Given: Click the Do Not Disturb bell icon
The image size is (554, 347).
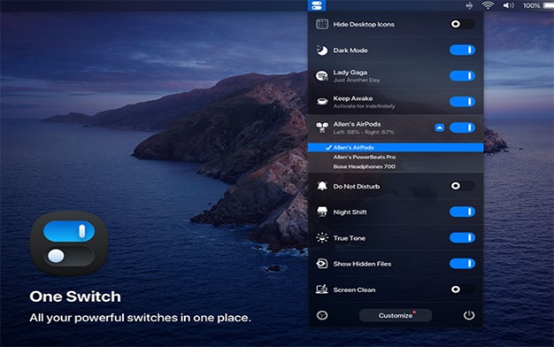Looking at the screenshot, I should point(322,186).
